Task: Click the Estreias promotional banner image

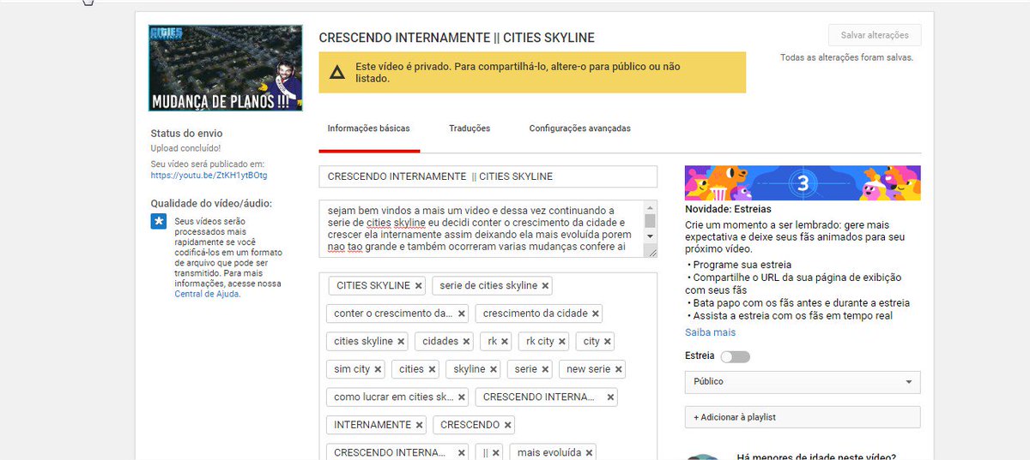Action: coord(803,183)
